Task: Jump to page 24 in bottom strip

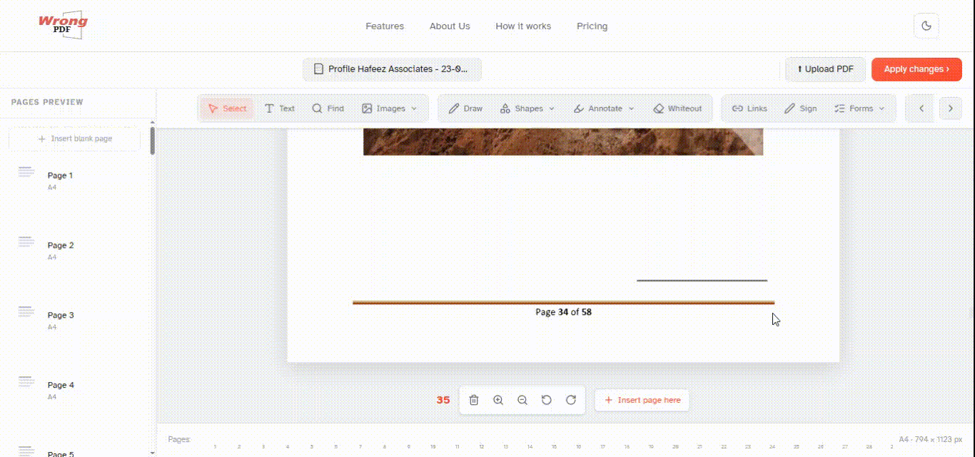Action: click(x=772, y=447)
